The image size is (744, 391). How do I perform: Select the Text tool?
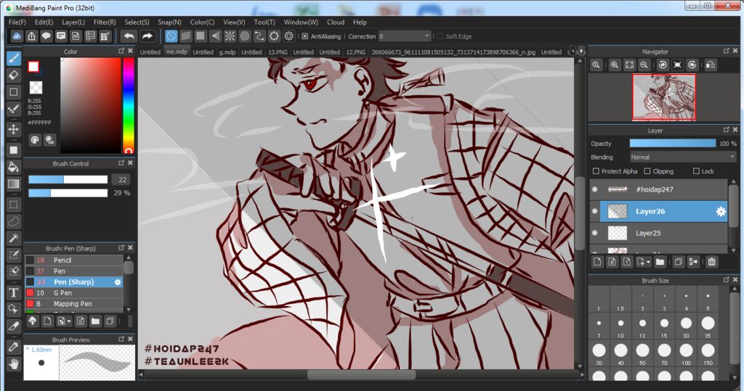click(x=14, y=292)
